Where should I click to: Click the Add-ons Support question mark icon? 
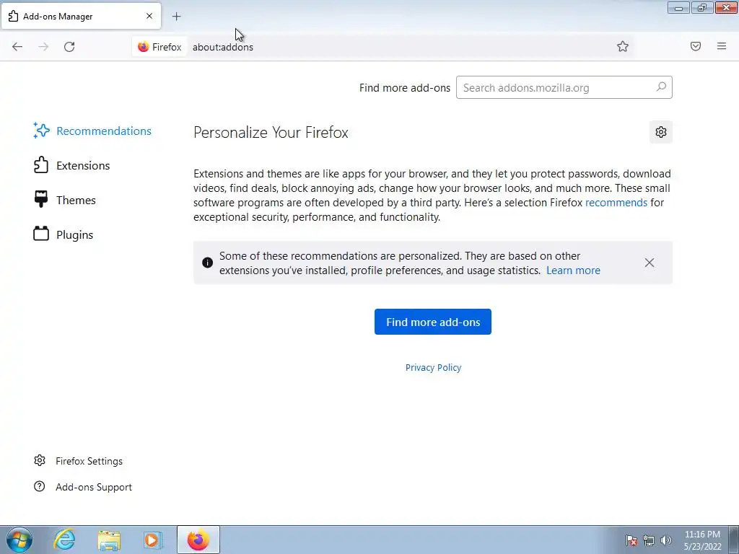(40, 486)
